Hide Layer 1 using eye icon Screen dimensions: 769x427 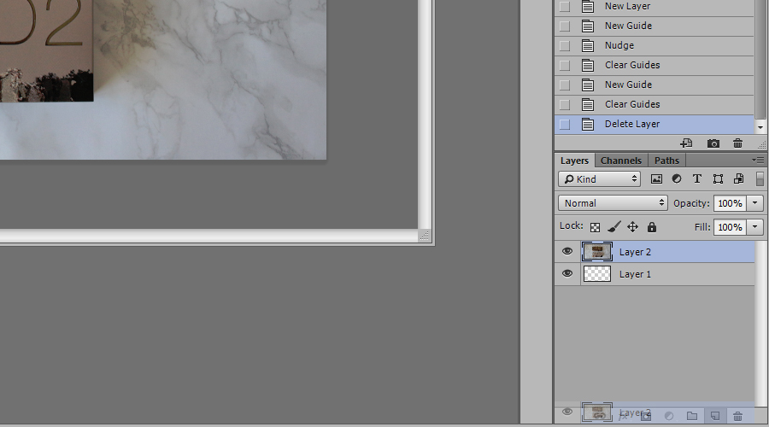click(567, 274)
